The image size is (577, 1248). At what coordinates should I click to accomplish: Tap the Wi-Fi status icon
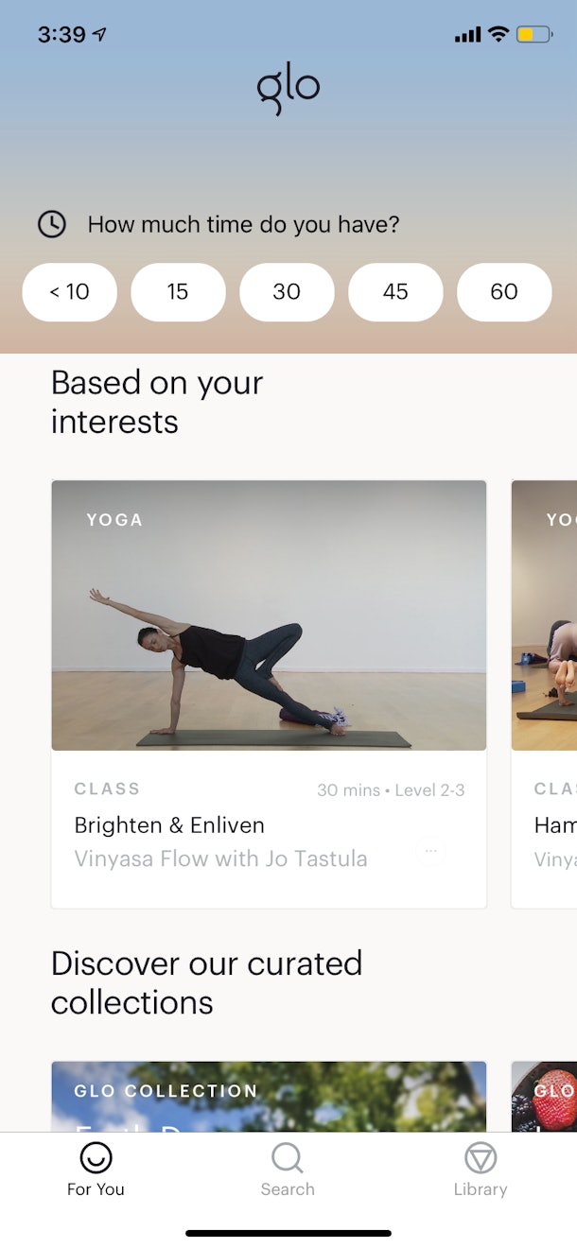pyautogui.click(x=498, y=35)
